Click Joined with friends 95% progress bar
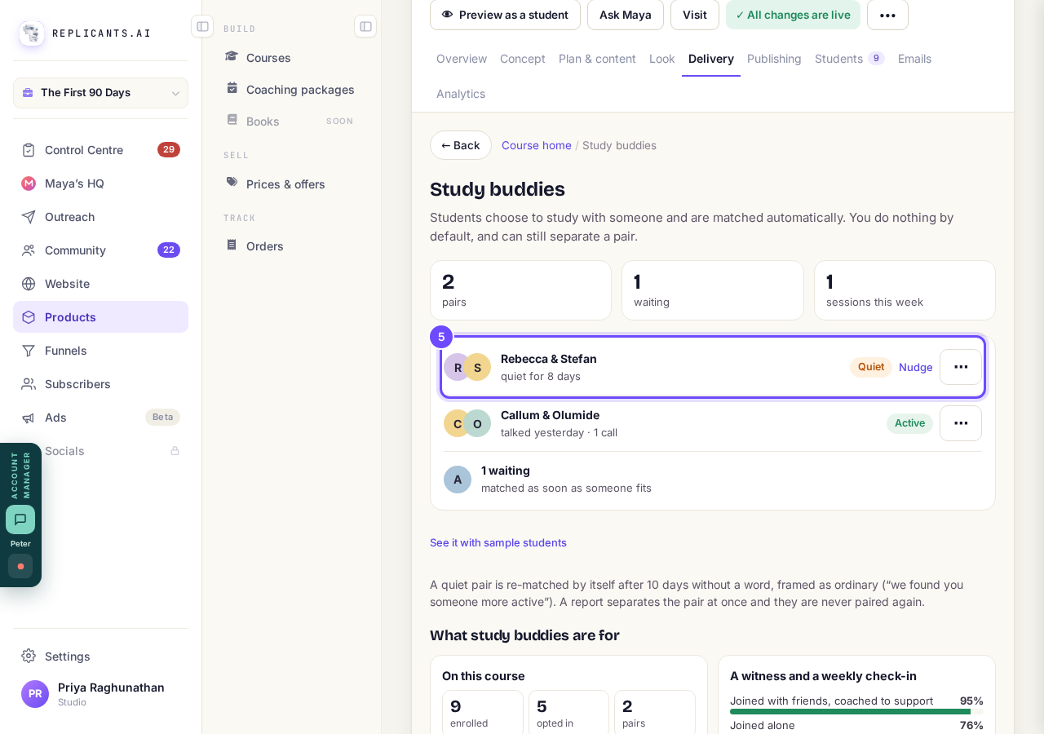 tap(856, 712)
